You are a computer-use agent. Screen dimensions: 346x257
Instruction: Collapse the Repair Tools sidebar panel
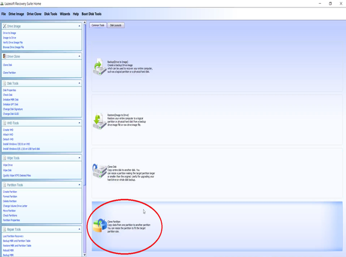79,230
